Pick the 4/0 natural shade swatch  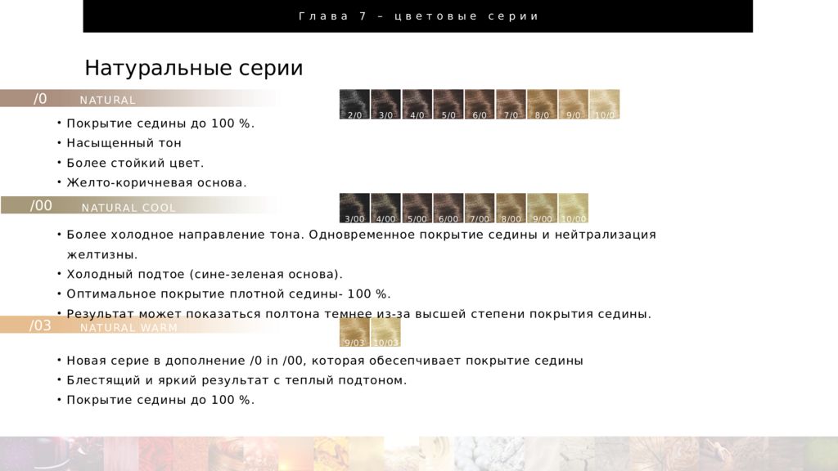coord(417,104)
